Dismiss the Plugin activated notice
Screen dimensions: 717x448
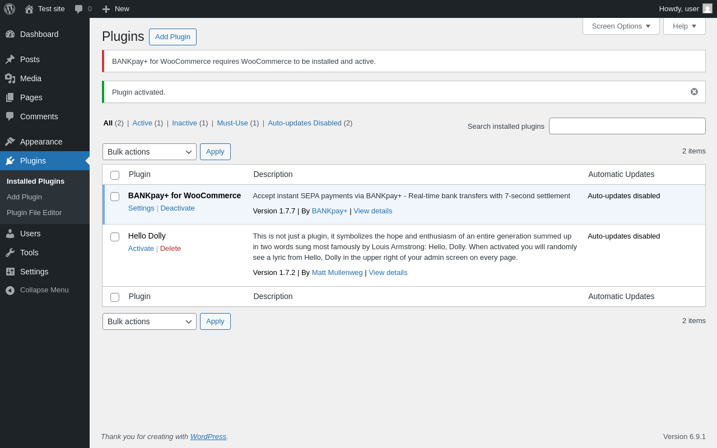tap(694, 92)
